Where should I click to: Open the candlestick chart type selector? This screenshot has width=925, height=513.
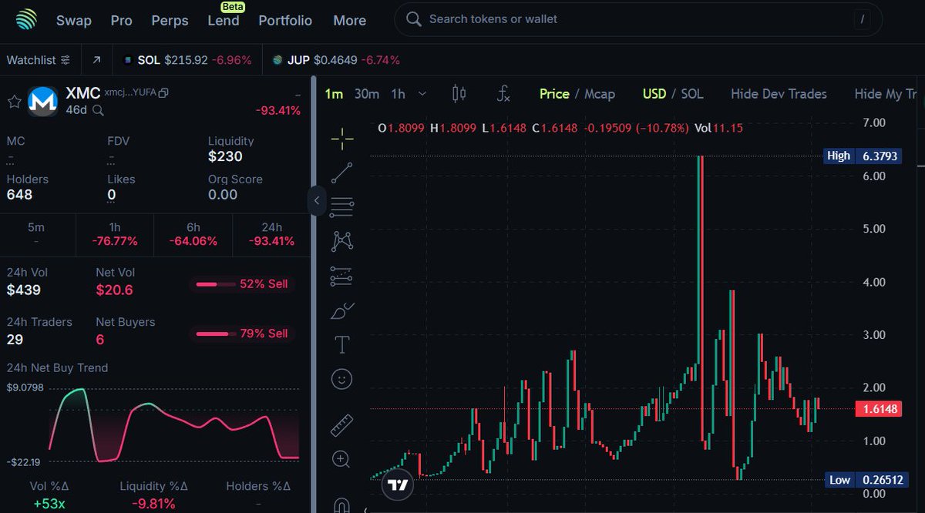coord(459,94)
